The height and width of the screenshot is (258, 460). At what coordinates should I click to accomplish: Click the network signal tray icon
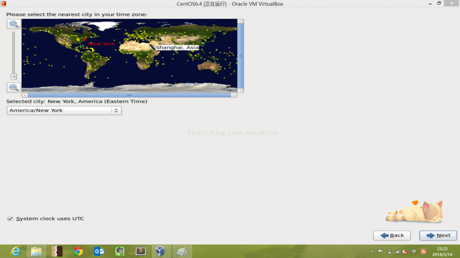coord(397,252)
